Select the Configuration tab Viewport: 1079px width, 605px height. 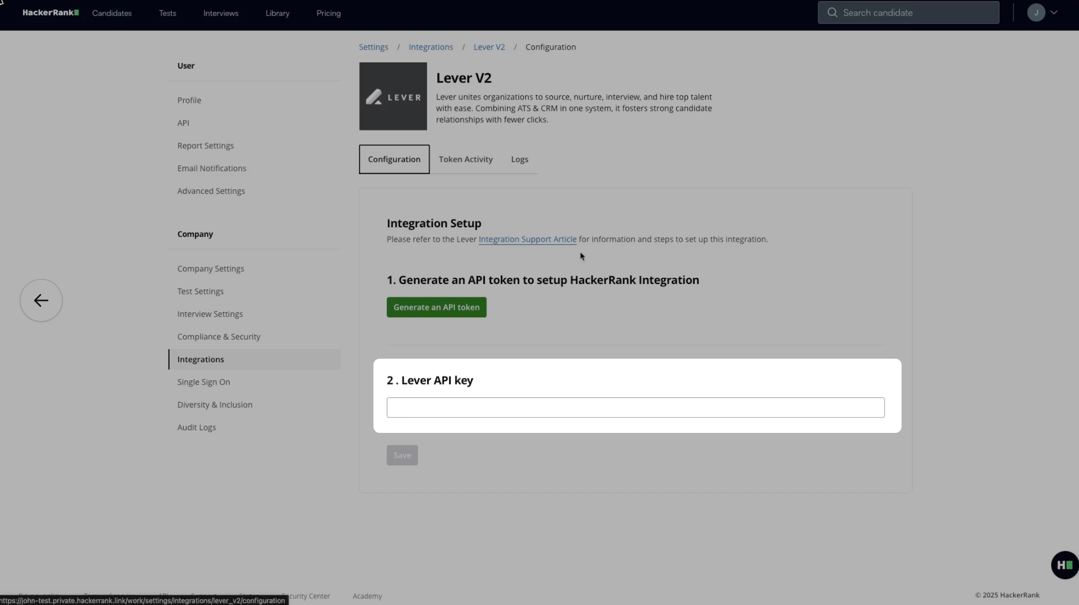(x=394, y=159)
